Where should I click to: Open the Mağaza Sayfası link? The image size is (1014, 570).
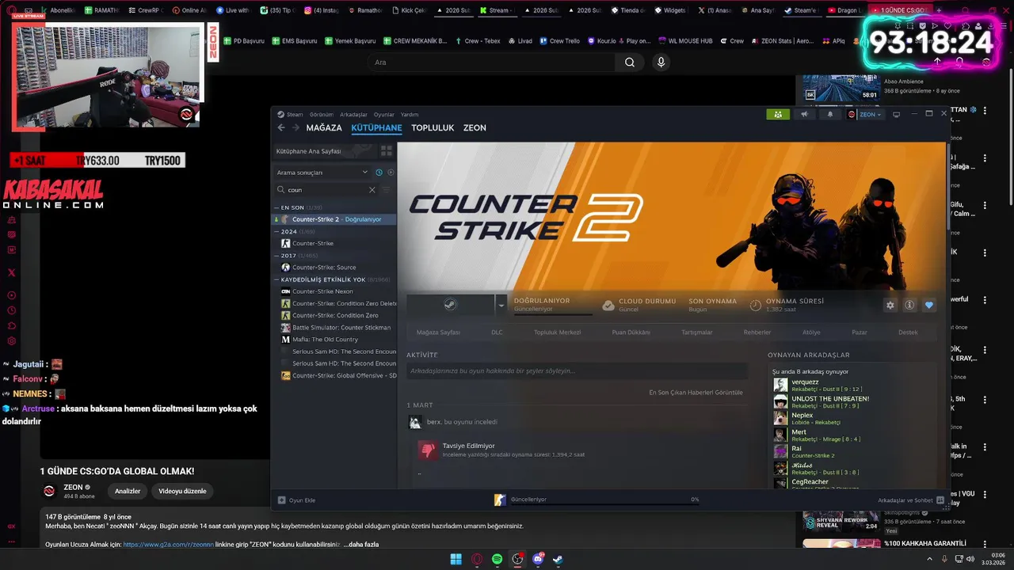click(x=438, y=332)
